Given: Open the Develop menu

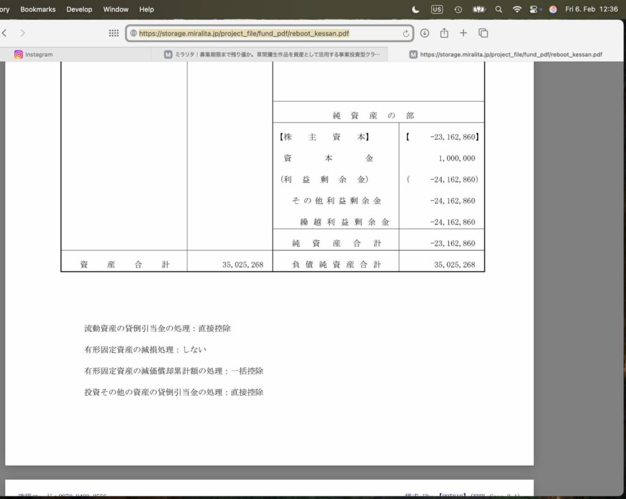Looking at the screenshot, I should pos(79,9).
